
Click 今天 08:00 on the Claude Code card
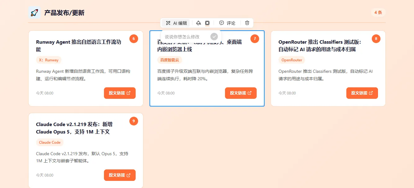[x=45, y=175]
